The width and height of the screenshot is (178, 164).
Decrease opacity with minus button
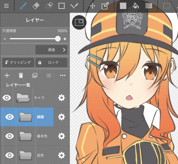click(x=5, y=39)
